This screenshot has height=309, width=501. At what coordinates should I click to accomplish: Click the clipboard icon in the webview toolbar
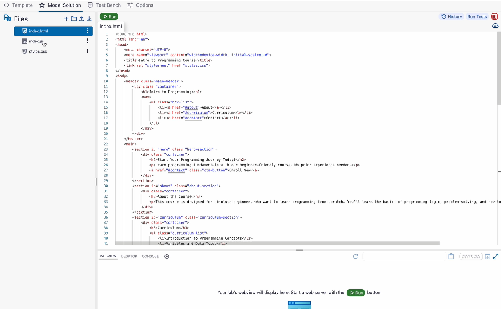tap(451, 256)
